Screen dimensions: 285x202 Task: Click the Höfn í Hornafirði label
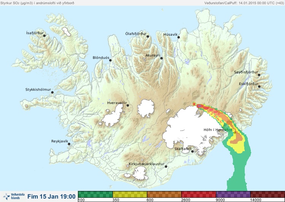[218, 130]
